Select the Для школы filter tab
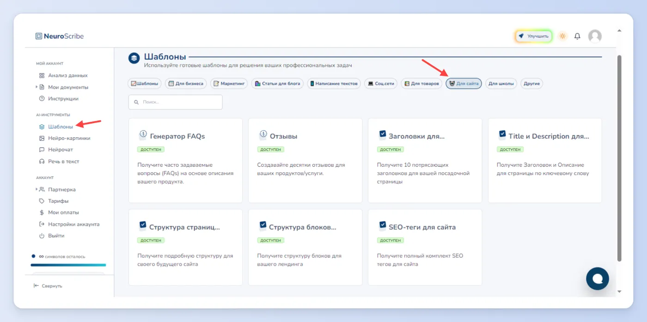This screenshot has width=647, height=322. pos(501,84)
